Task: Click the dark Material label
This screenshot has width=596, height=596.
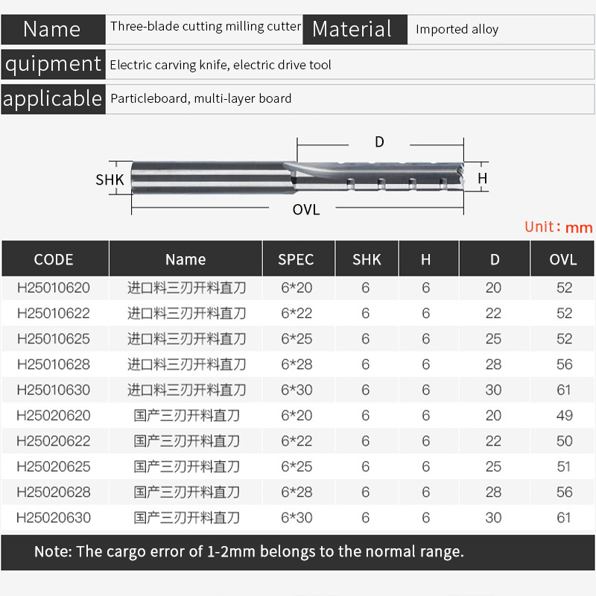Action: (352, 30)
